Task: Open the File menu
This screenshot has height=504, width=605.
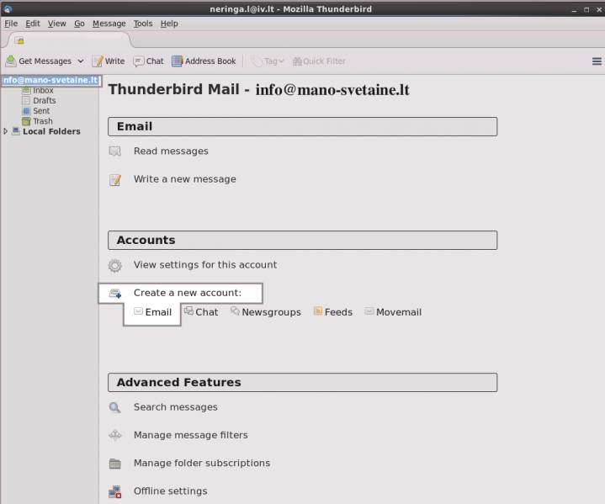Action: tap(11, 24)
